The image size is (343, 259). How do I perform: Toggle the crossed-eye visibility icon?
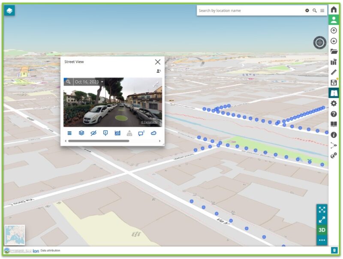(x=93, y=133)
